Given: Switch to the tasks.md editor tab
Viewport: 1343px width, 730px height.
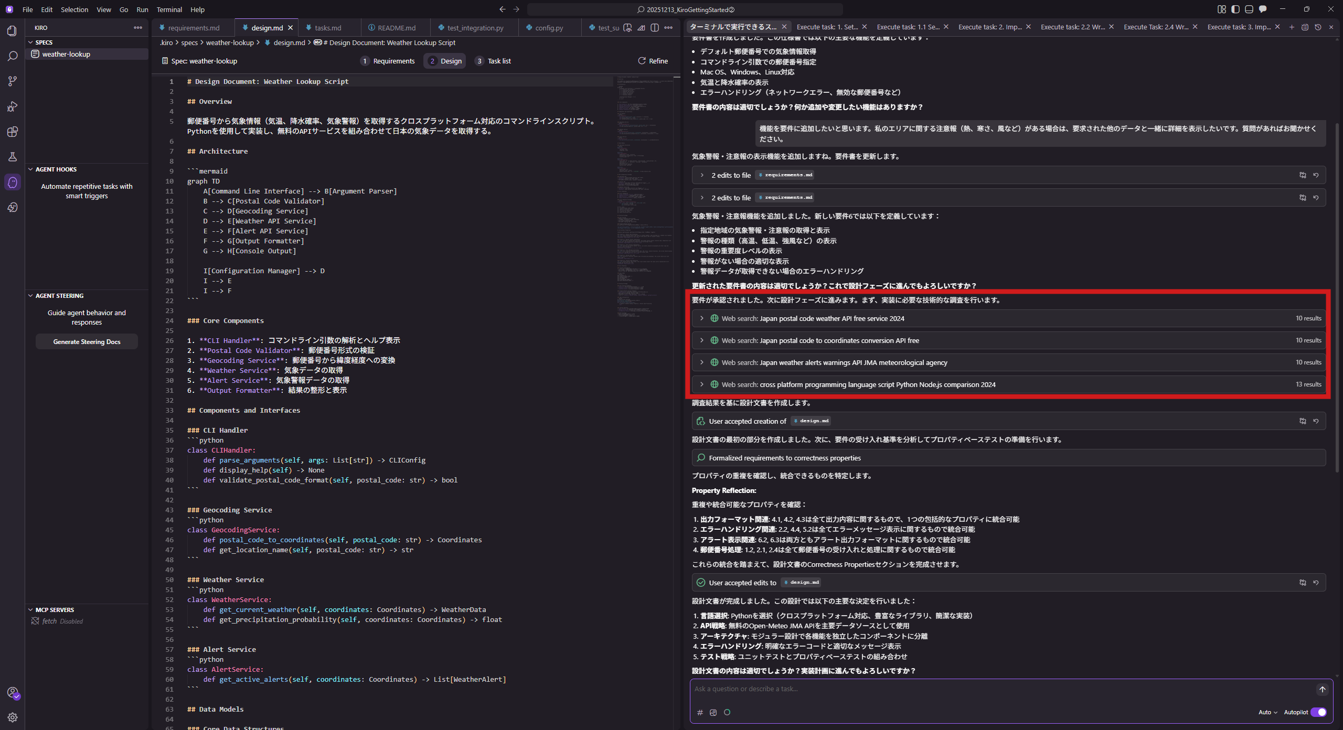Looking at the screenshot, I should click(x=328, y=28).
